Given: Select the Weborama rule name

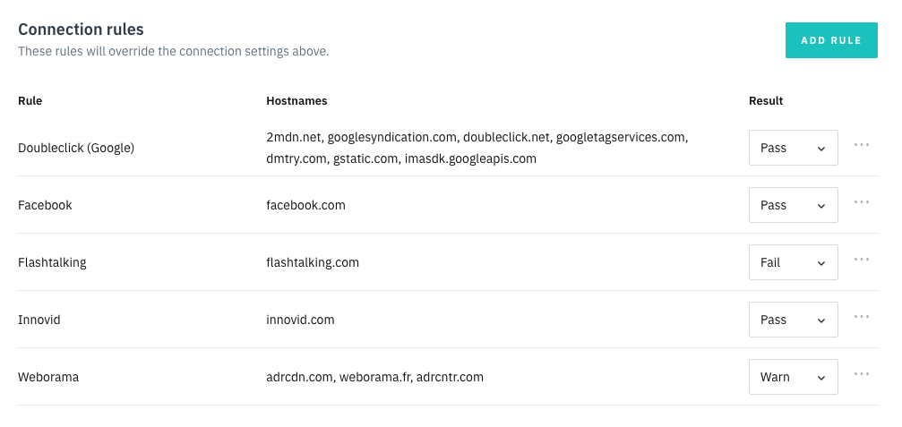Looking at the screenshot, I should [48, 377].
